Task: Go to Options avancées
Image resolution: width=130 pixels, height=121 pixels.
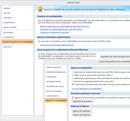Action: pyautogui.click(x=10, y=27)
